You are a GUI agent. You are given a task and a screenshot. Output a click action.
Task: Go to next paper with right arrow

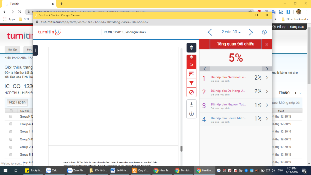[x=251, y=32]
